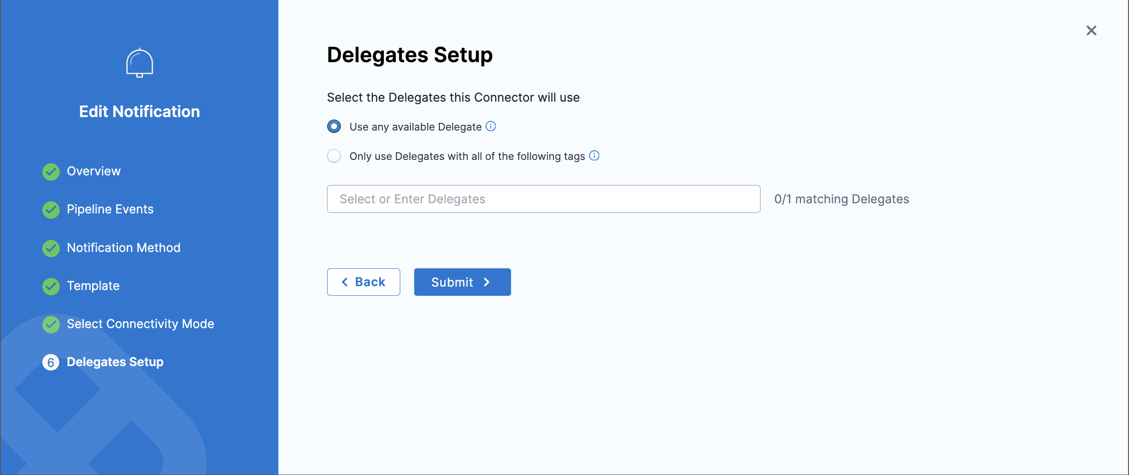Viewport: 1129px width, 475px height.
Task: Click the notification bell icon
Action: (x=140, y=63)
